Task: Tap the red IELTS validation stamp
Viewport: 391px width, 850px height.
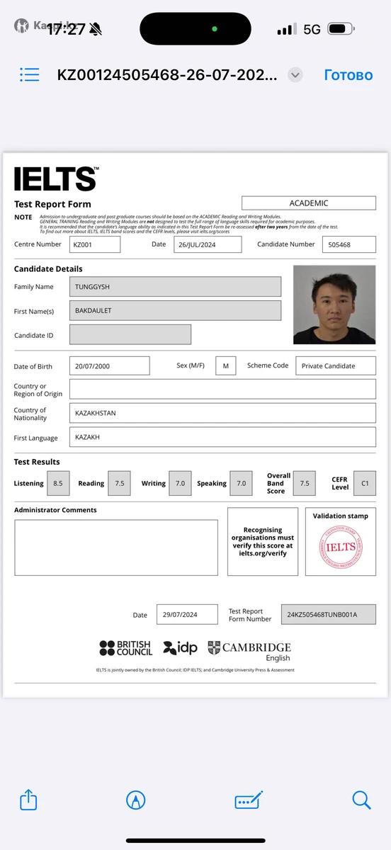Action: 341,548
